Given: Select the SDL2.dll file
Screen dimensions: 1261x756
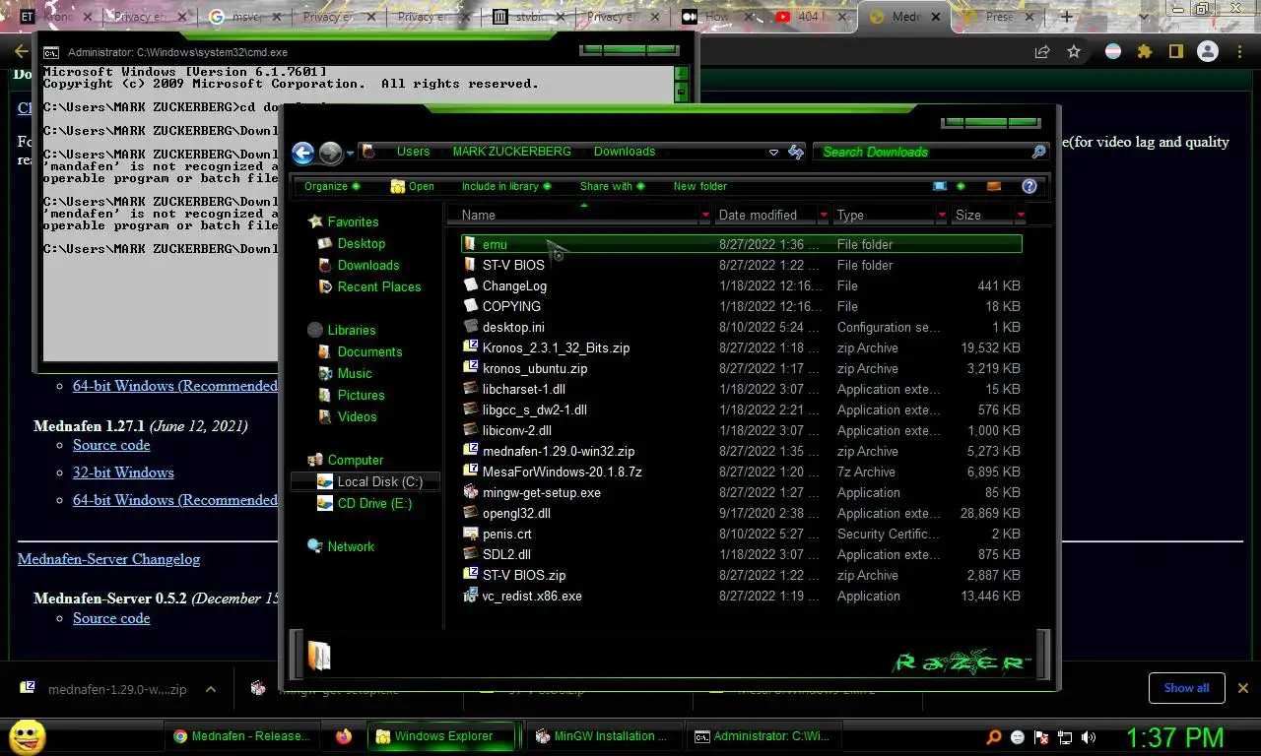Looking at the screenshot, I should pos(506,554).
